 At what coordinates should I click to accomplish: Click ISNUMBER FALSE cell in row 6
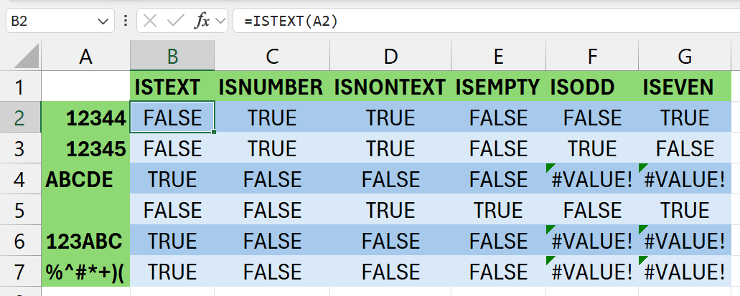272,242
